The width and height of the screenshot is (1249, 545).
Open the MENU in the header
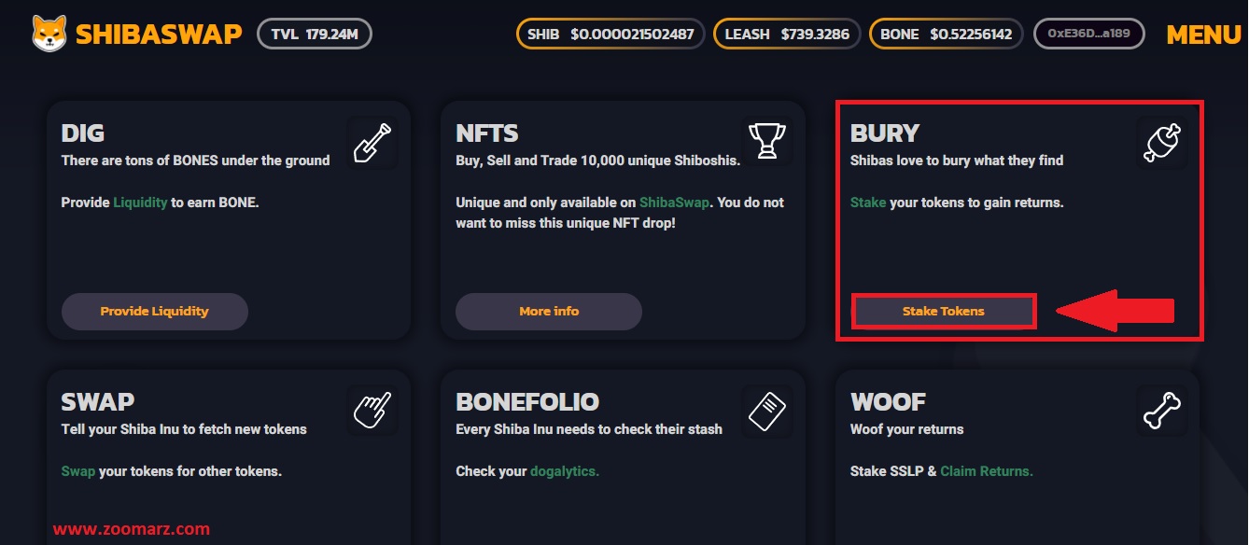(x=1203, y=35)
